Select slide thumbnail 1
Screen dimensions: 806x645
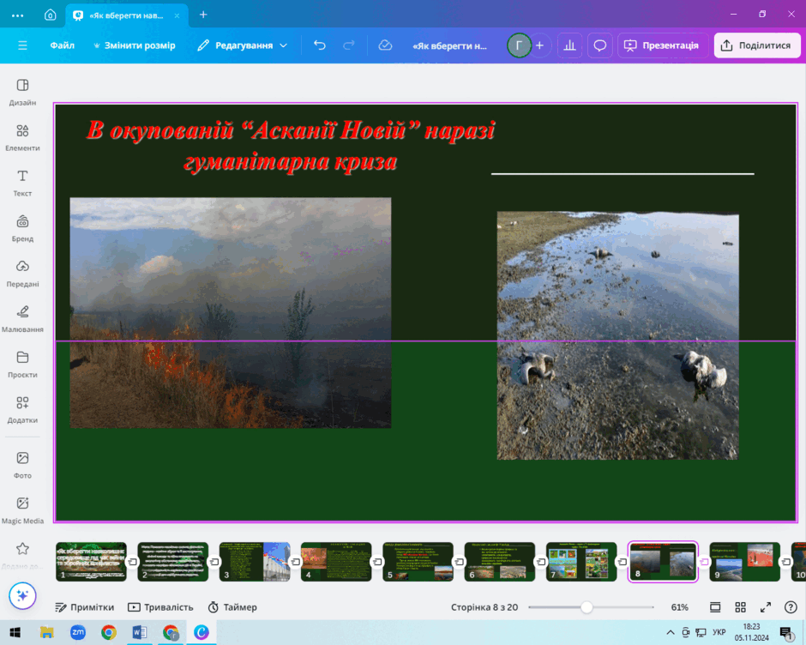coord(91,562)
